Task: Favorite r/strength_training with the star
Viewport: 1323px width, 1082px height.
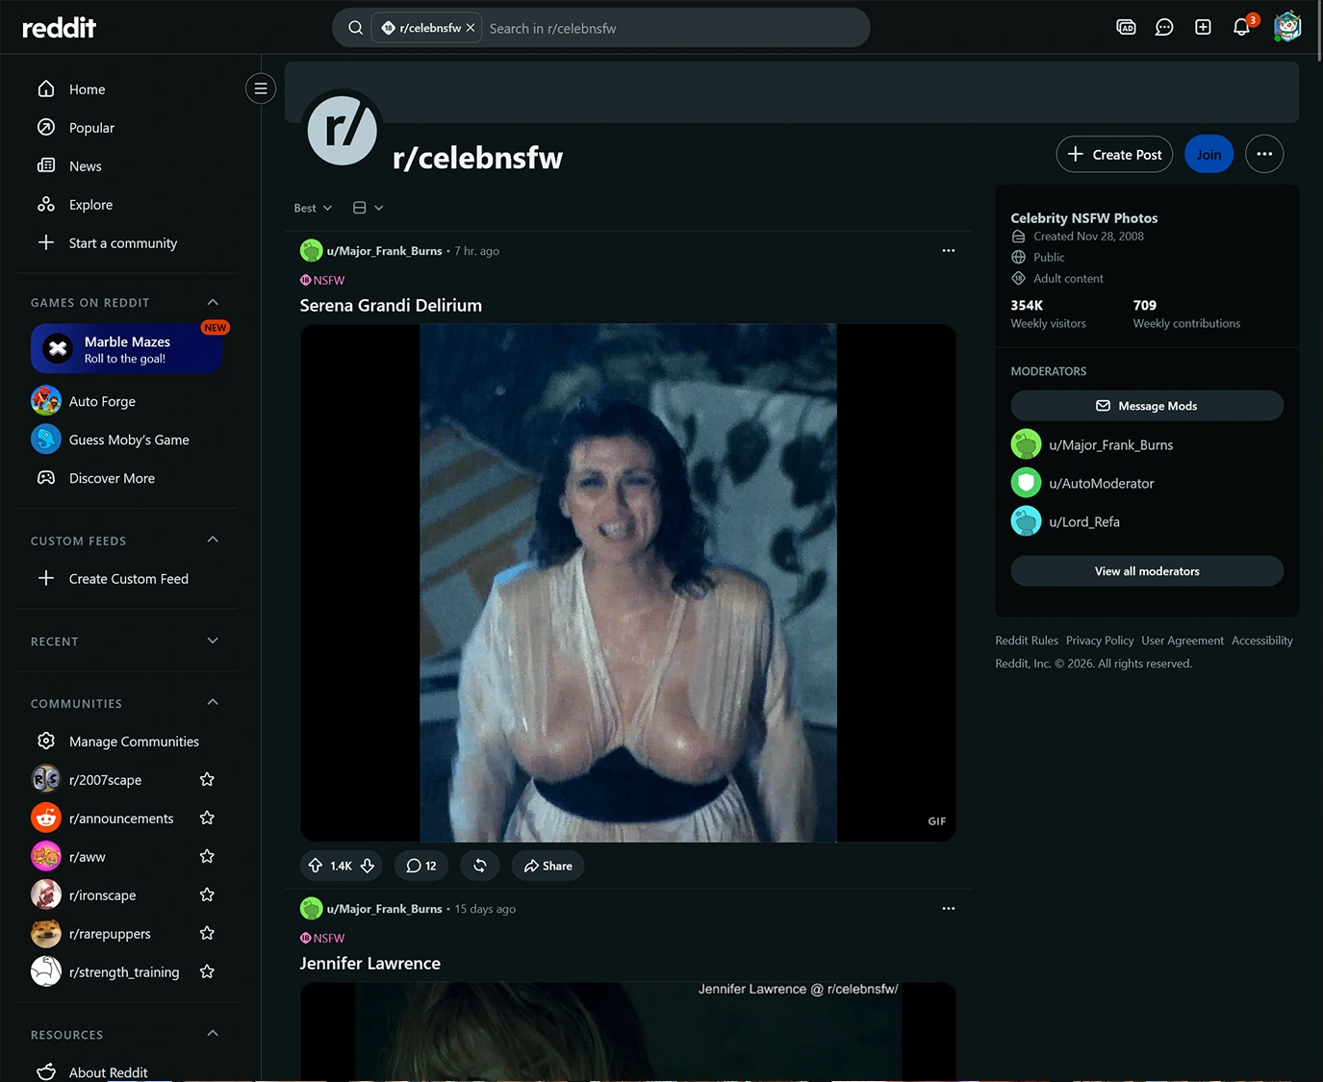Action: click(207, 971)
